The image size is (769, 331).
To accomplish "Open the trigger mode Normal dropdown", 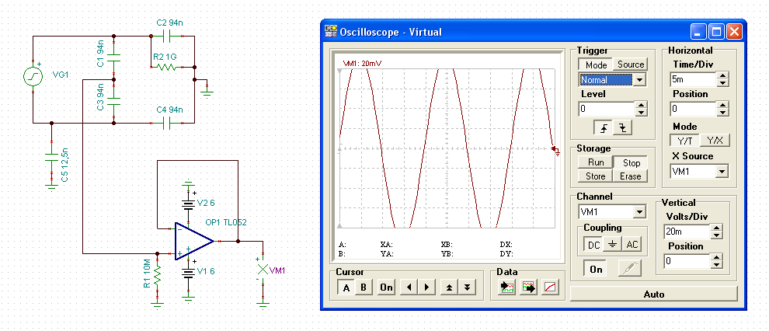I will pyautogui.click(x=639, y=80).
